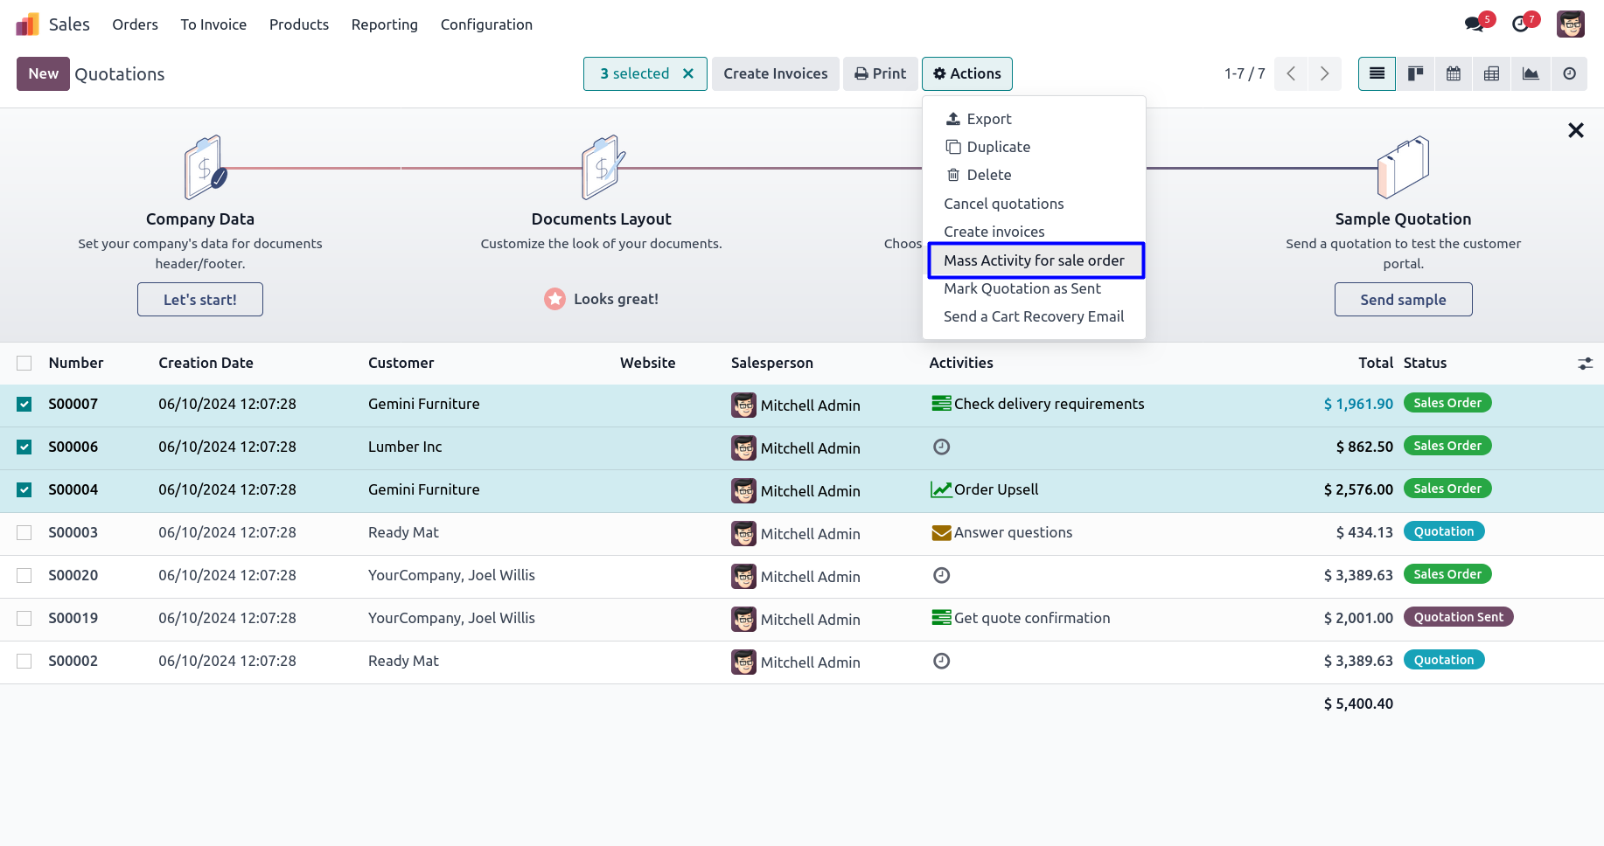The image size is (1604, 846).
Task: Expand the Reporting menu
Action: 384,24
